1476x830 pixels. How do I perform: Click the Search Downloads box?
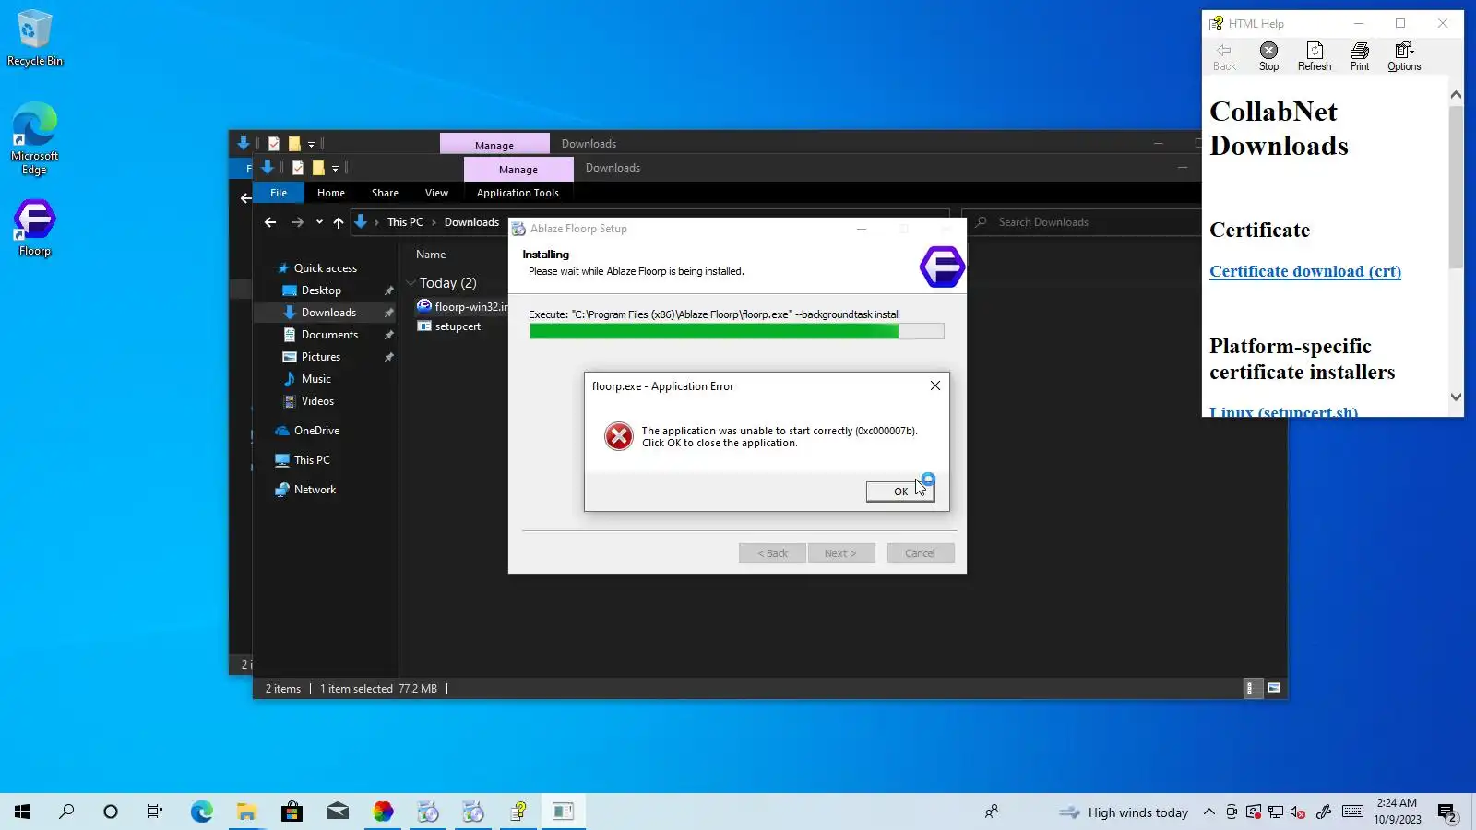1079,222
